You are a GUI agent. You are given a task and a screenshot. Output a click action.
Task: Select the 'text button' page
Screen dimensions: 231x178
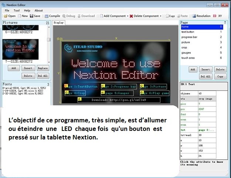[202, 32]
